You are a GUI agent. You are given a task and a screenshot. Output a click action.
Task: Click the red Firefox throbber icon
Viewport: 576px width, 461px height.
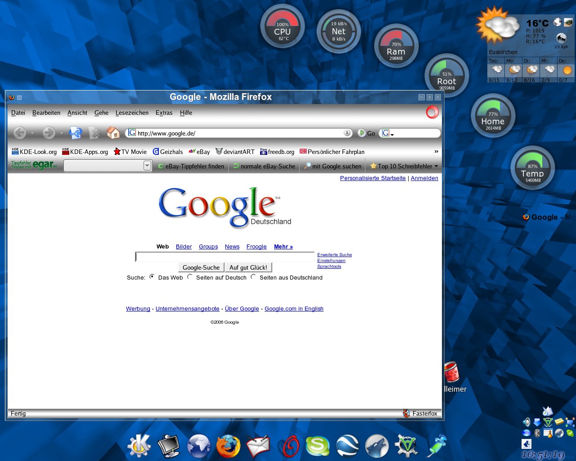432,112
